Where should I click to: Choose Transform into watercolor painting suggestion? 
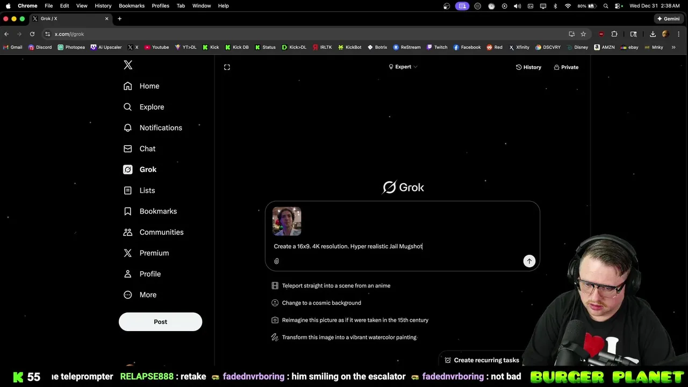tap(344, 338)
